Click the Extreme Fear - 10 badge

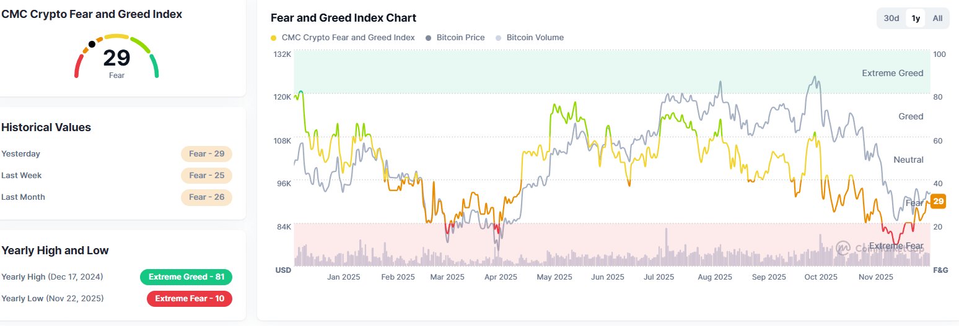(189, 298)
